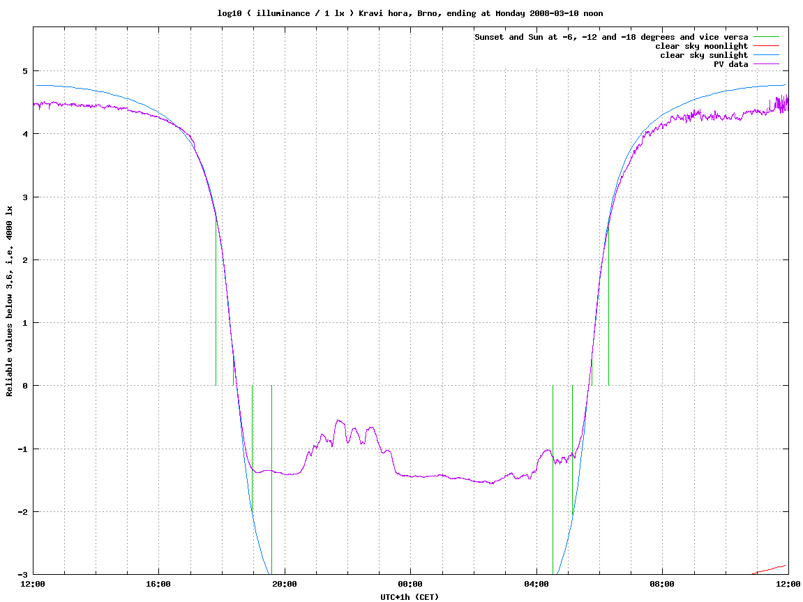Viewport: 803px width, 602px height.
Task: Click the x-axis tick label 16:00
Action: (159, 584)
